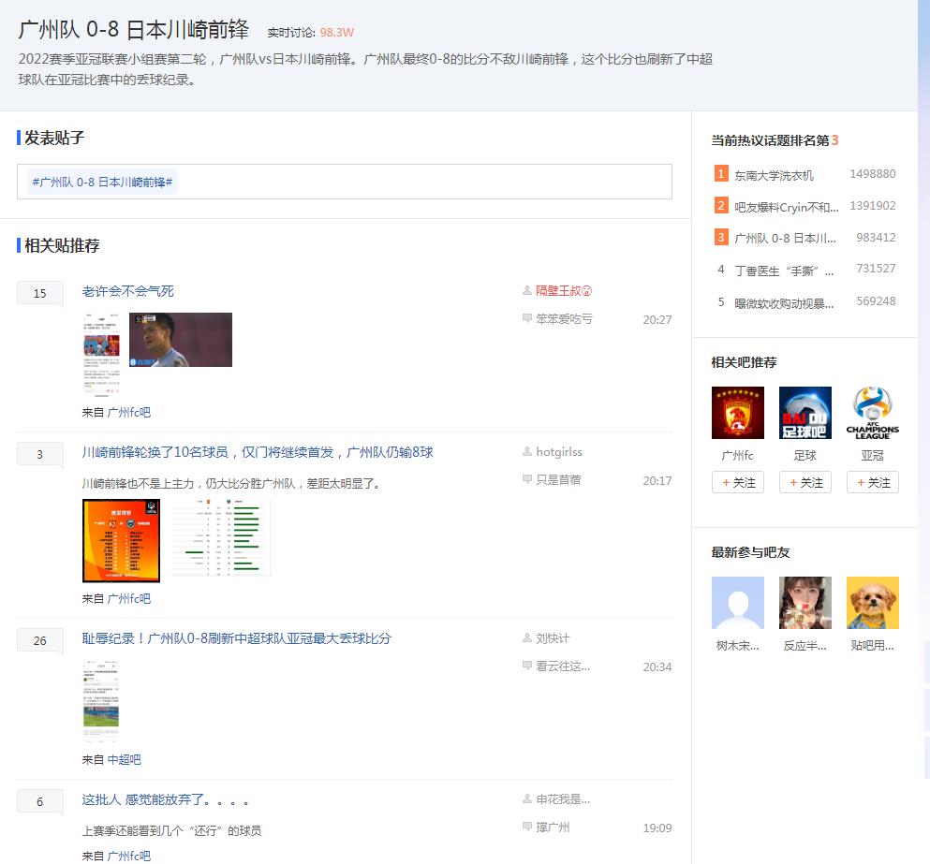Click the orange rank 3 badge icon
This screenshot has width=930, height=864.
click(x=720, y=237)
